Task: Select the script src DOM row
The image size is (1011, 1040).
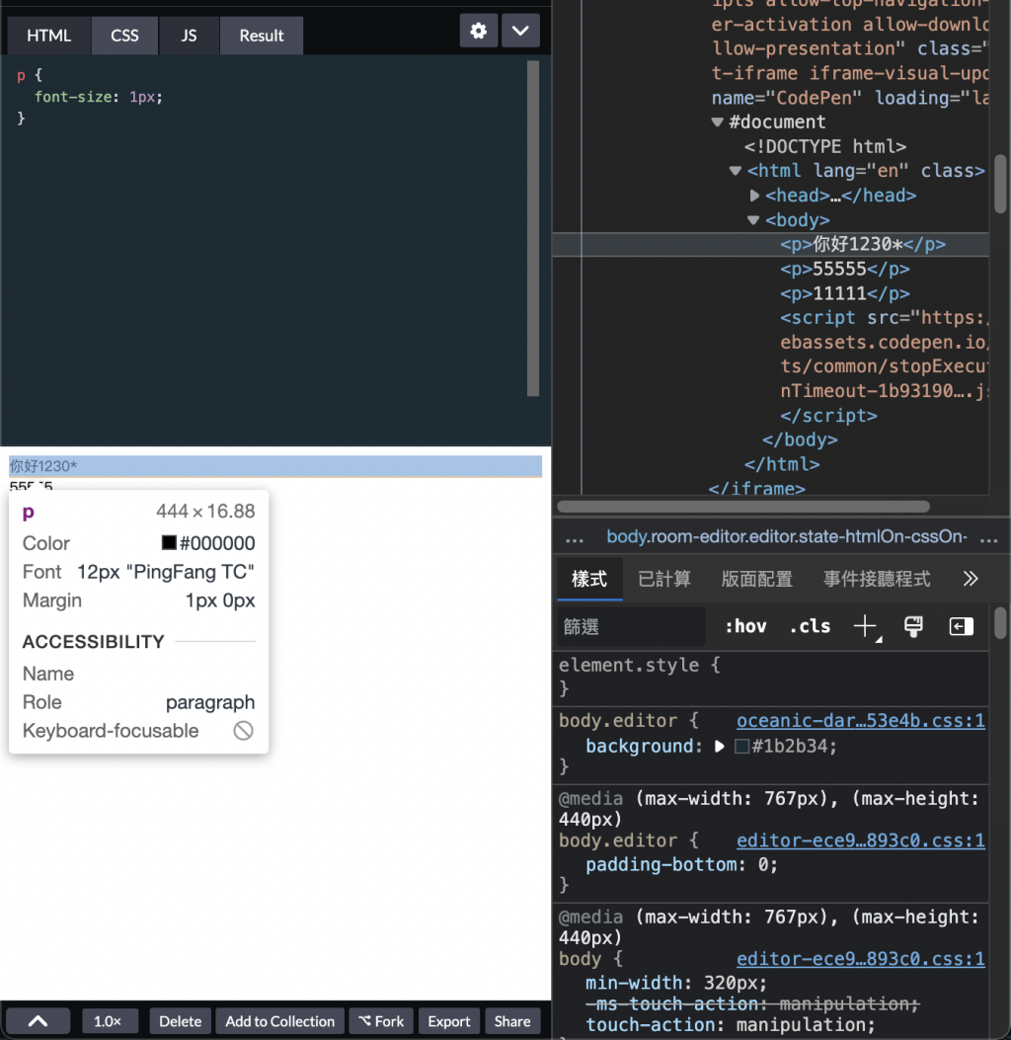Action: coord(884,318)
